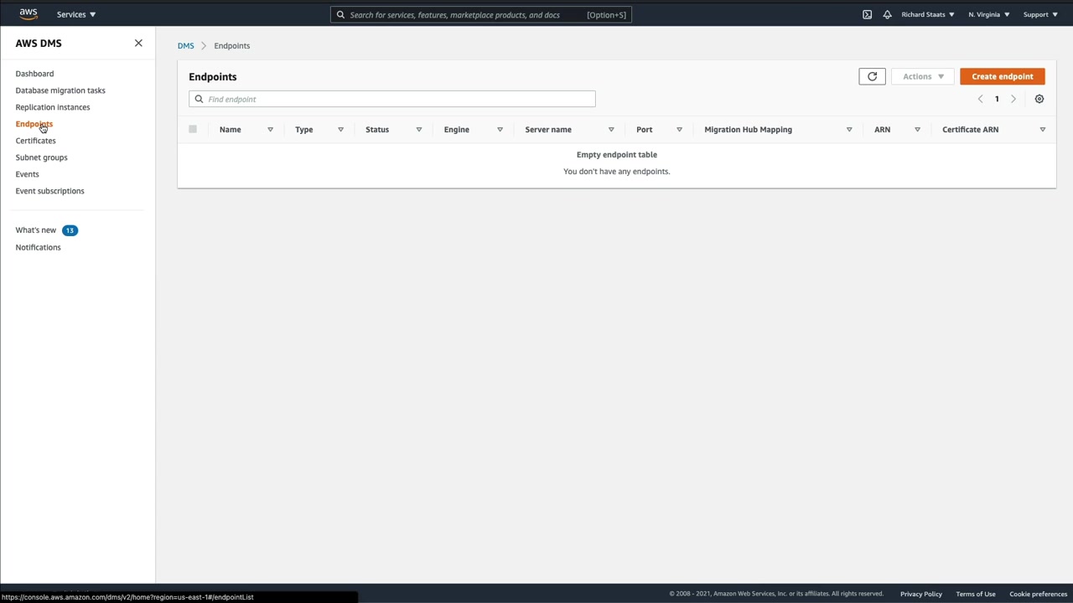Open the notifications bell
The image size is (1073, 603).
tap(887, 14)
